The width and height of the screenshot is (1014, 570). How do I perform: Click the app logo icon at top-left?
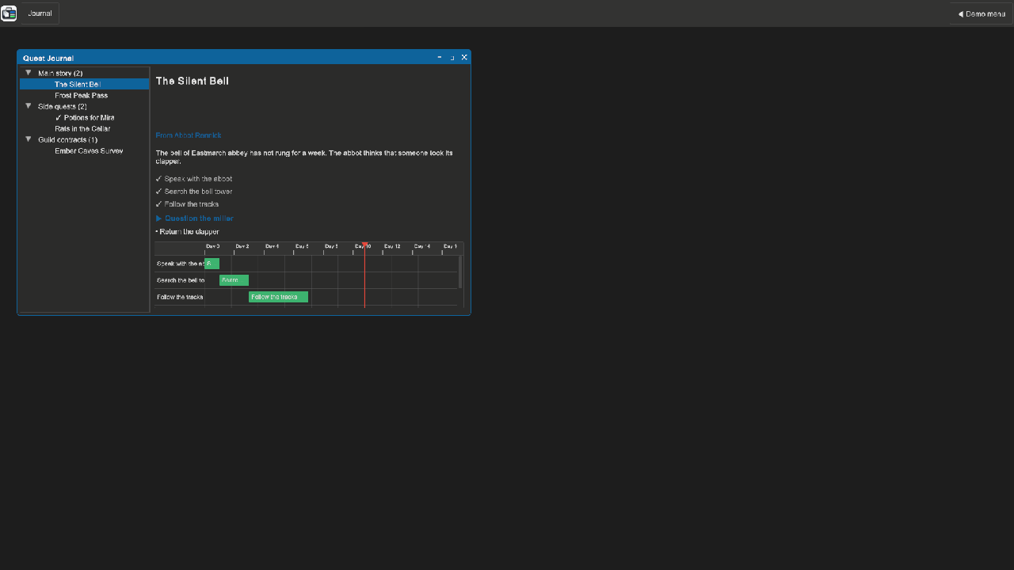coord(9,13)
